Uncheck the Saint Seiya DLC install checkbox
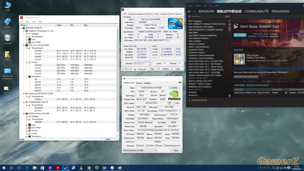The height and width of the screenshot is (171, 304). pos(286,93)
